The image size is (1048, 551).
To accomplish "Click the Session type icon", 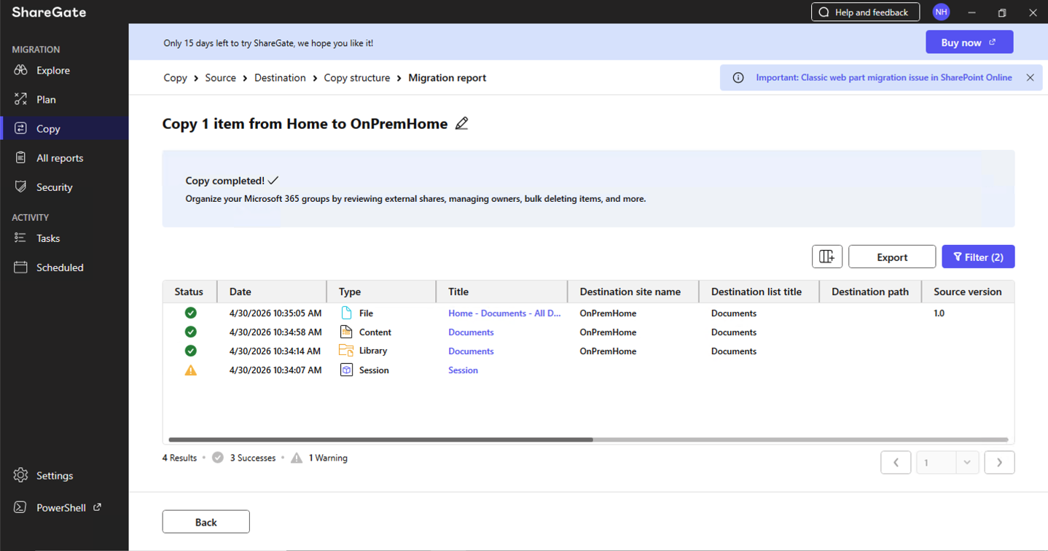I will click(x=346, y=370).
